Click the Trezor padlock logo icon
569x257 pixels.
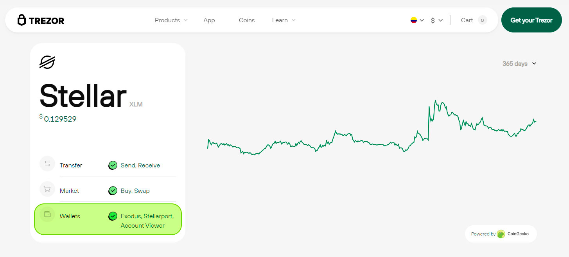point(22,20)
